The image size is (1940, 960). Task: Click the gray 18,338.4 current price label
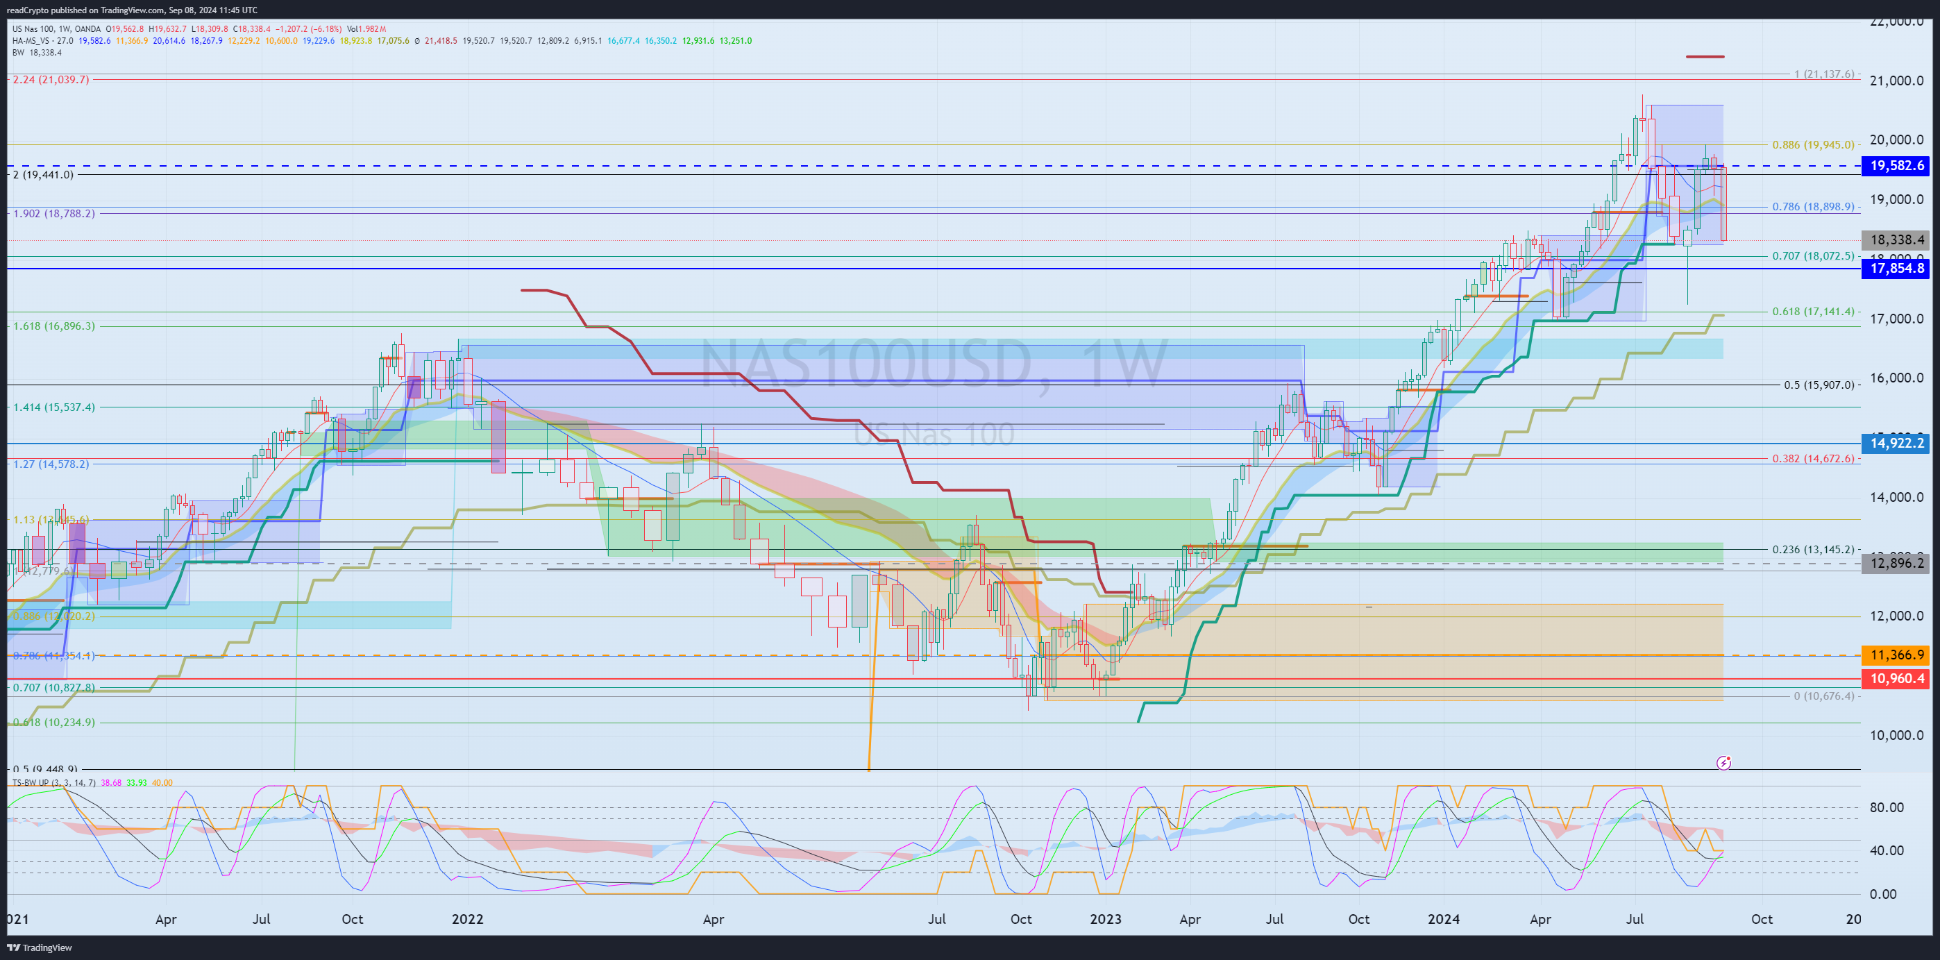(x=1895, y=240)
